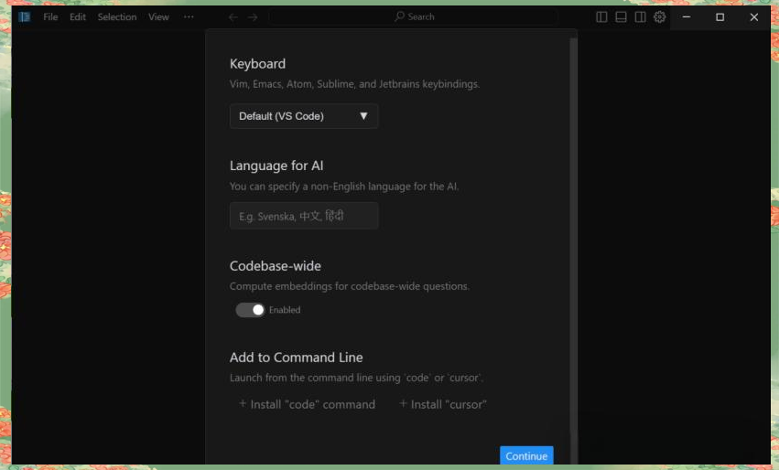Click the Cursor app logo icon
Viewport: 779px width, 470px height.
point(25,16)
